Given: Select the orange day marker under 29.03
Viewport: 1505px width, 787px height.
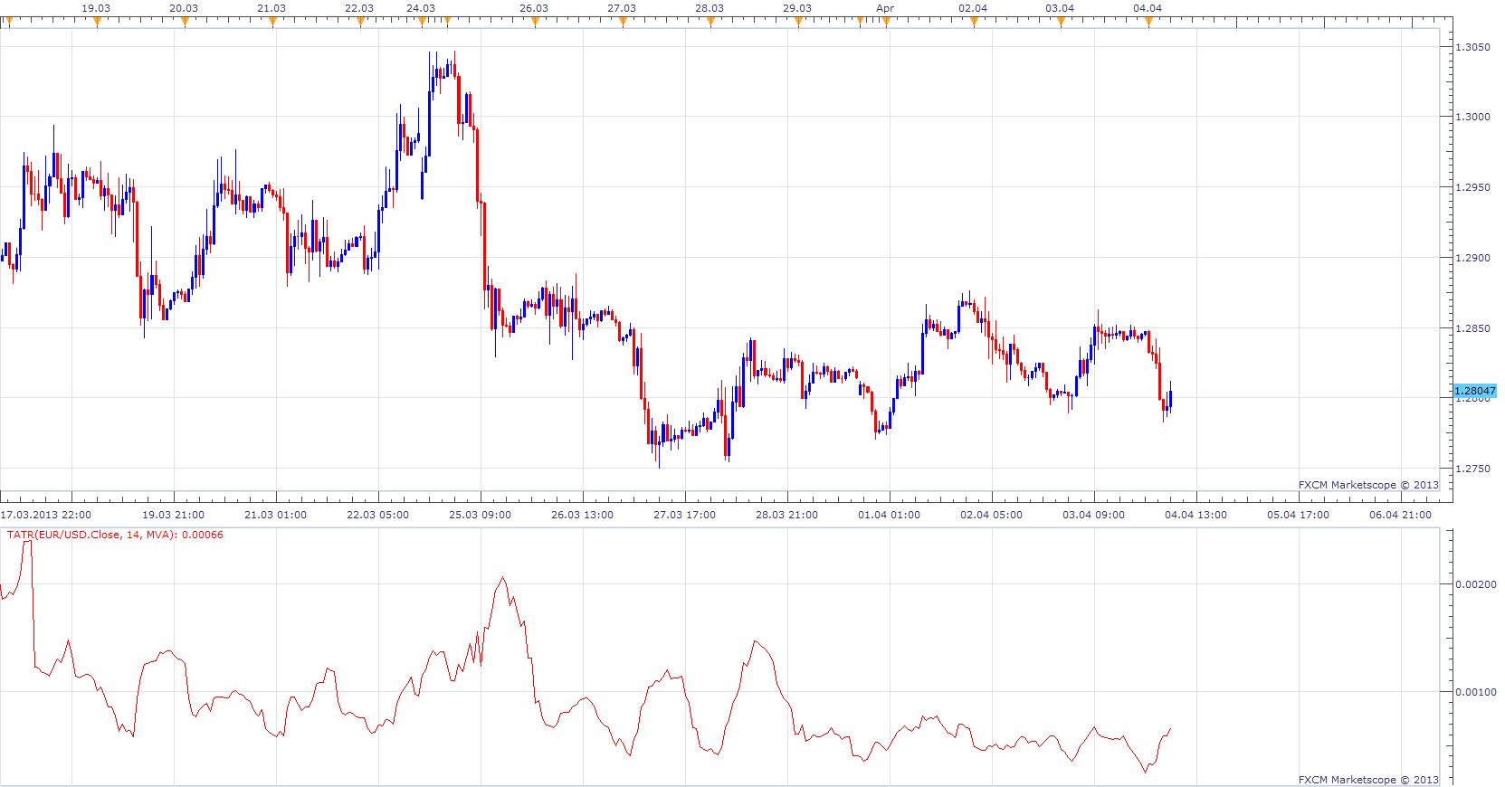Looking at the screenshot, I should point(798,23).
